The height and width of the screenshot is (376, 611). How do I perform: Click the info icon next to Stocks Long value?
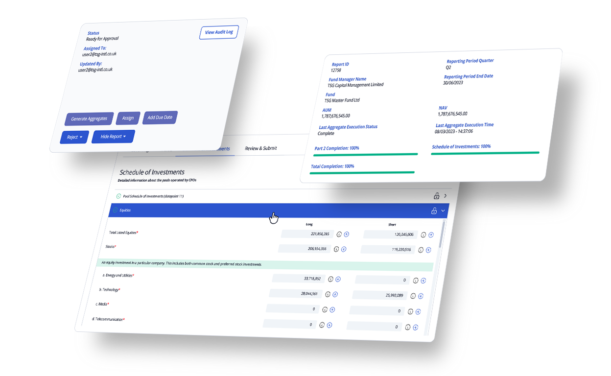click(x=336, y=249)
